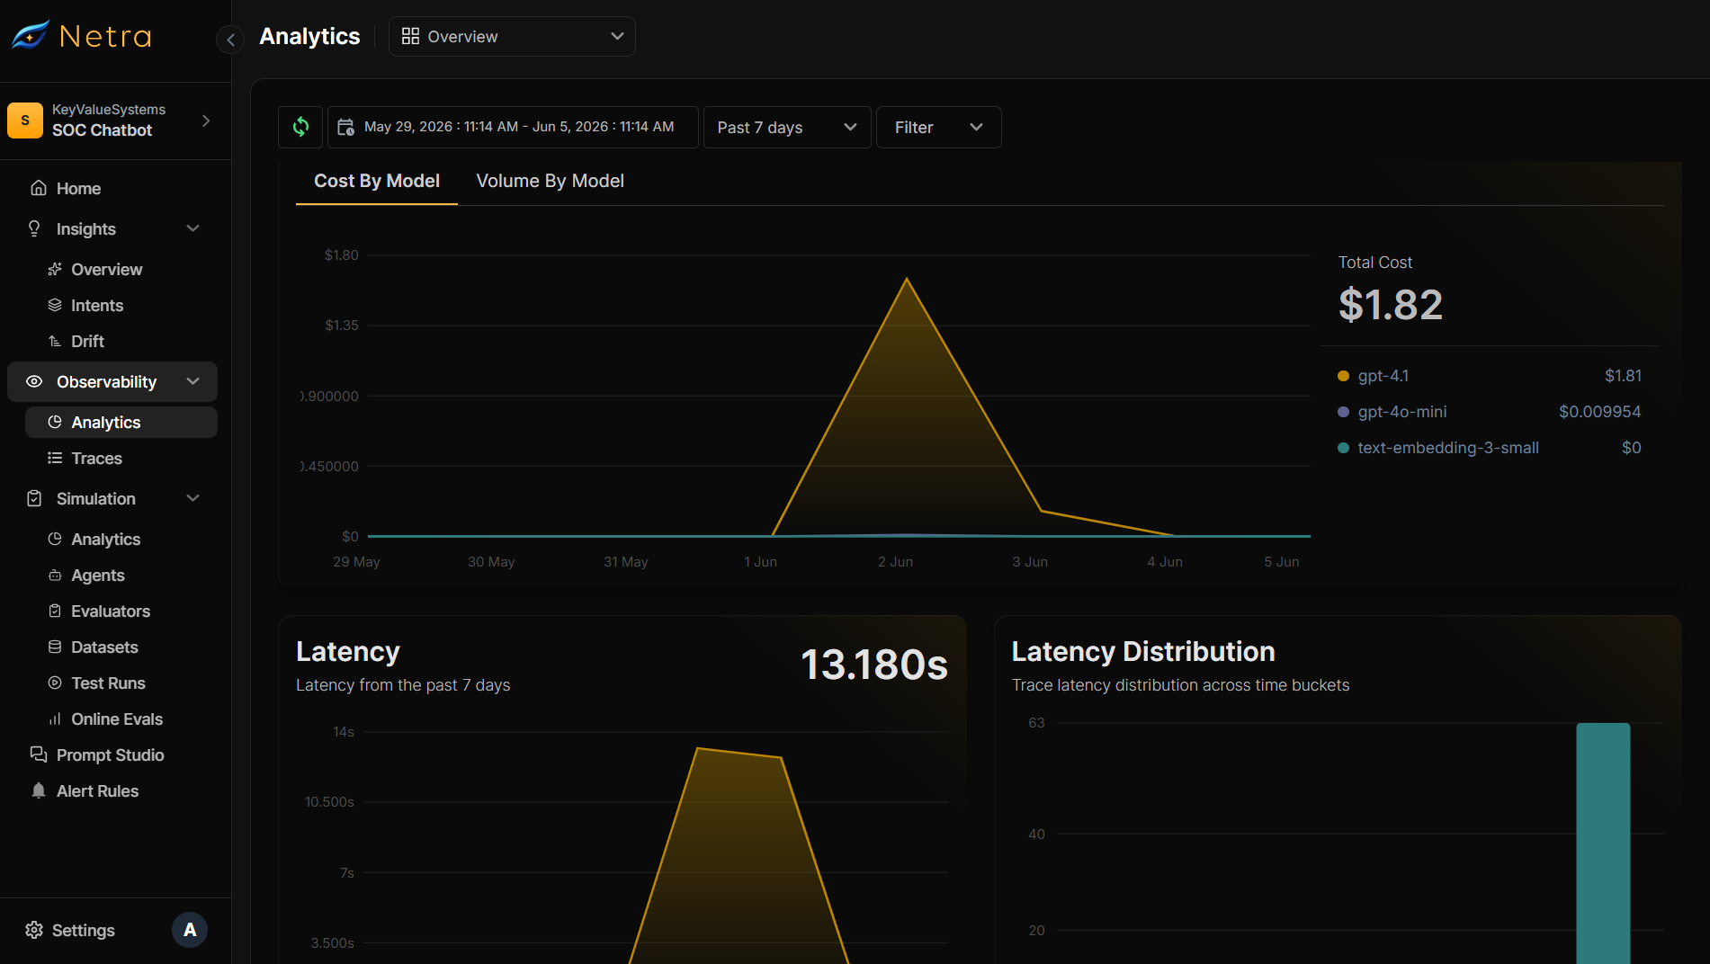The height and width of the screenshot is (964, 1710).
Task: Click the cost chart peak at 2 Jun
Action: point(907,279)
